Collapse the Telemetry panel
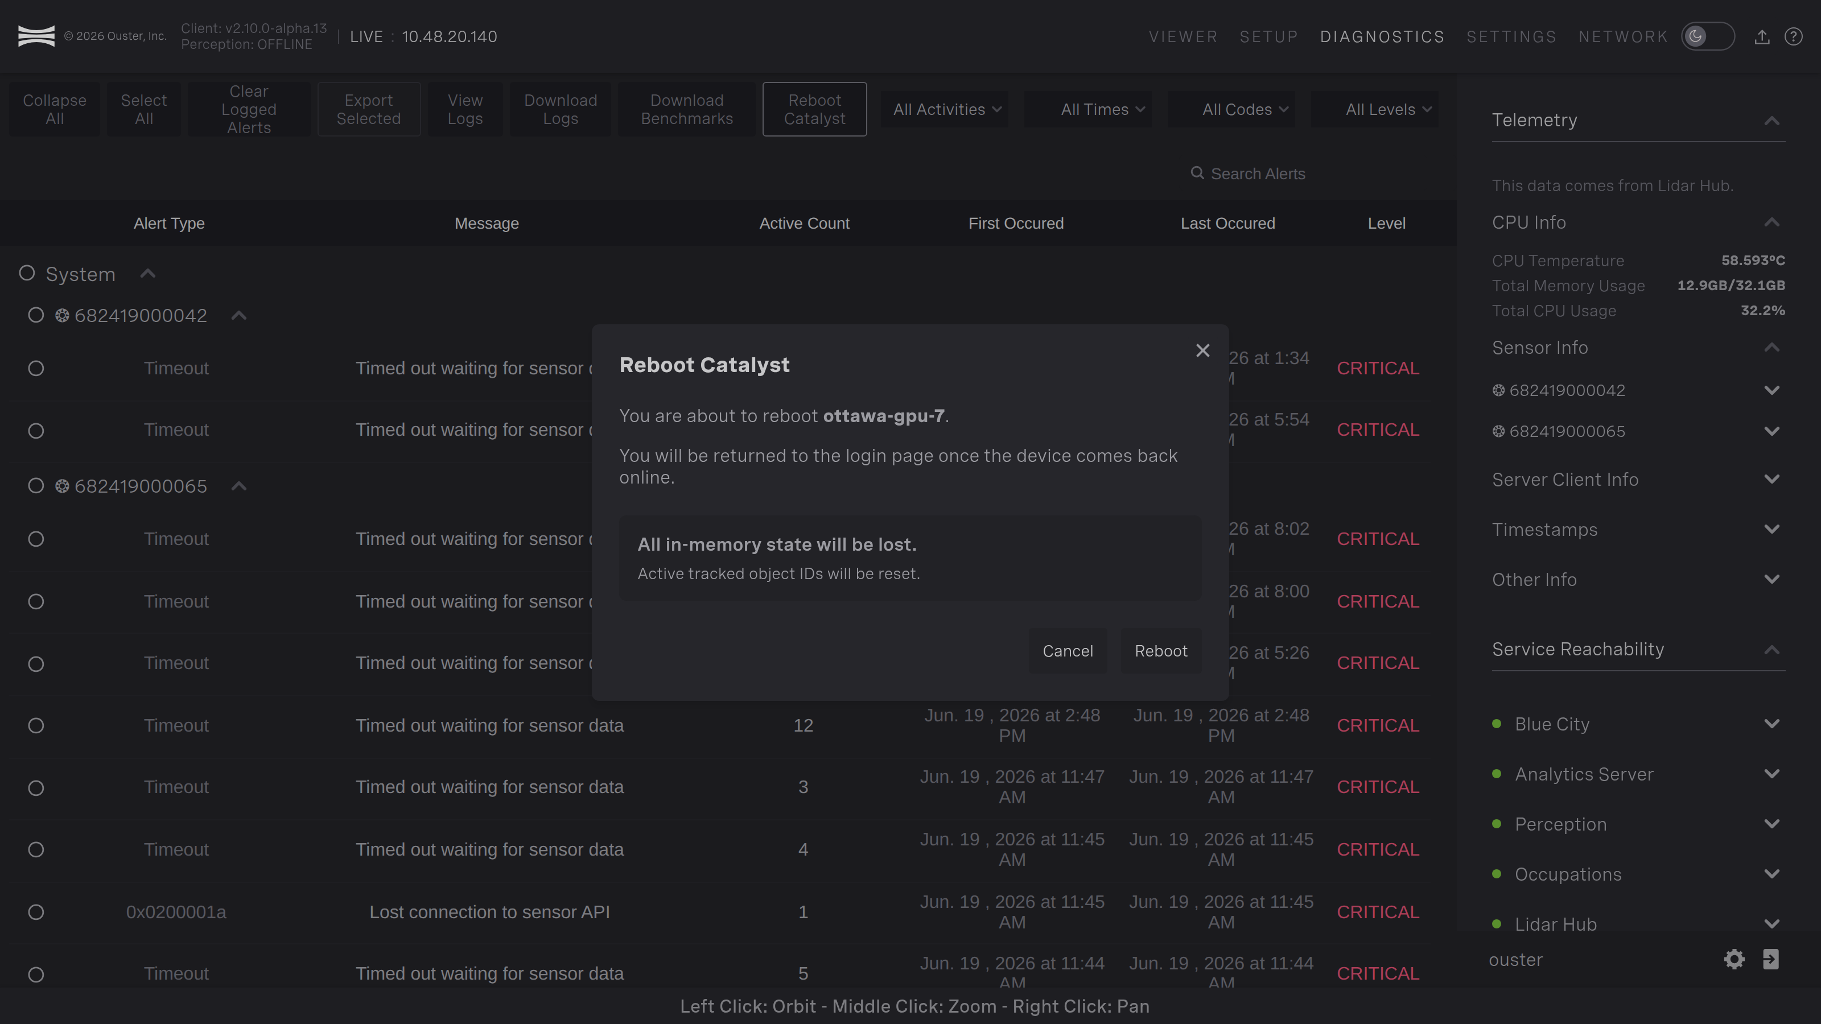 click(x=1771, y=121)
